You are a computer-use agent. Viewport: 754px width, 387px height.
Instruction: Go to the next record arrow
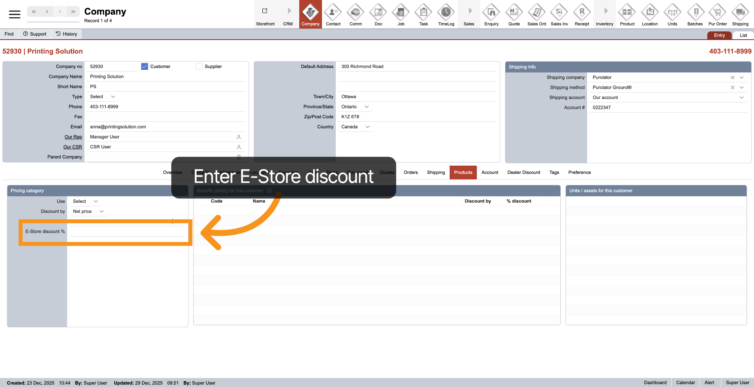(60, 12)
